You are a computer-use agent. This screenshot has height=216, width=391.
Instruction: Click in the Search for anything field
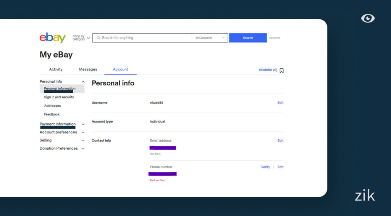[x=145, y=38]
